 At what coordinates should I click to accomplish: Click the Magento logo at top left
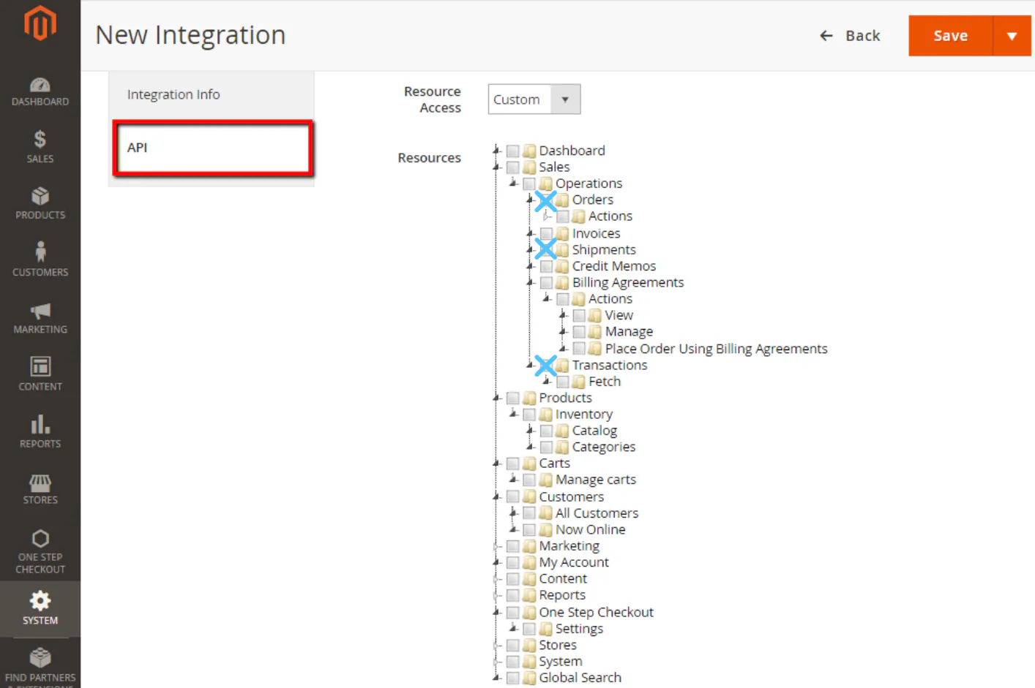point(40,23)
